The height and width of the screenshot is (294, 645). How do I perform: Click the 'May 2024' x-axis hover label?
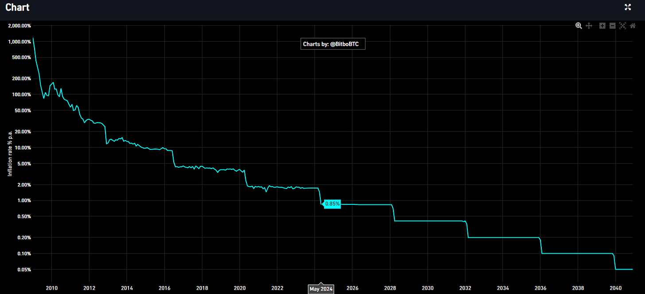(x=321, y=289)
